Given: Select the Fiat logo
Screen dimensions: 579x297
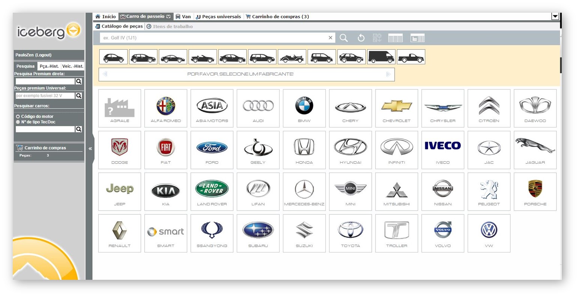Looking at the screenshot, I should pyautogui.click(x=166, y=150).
